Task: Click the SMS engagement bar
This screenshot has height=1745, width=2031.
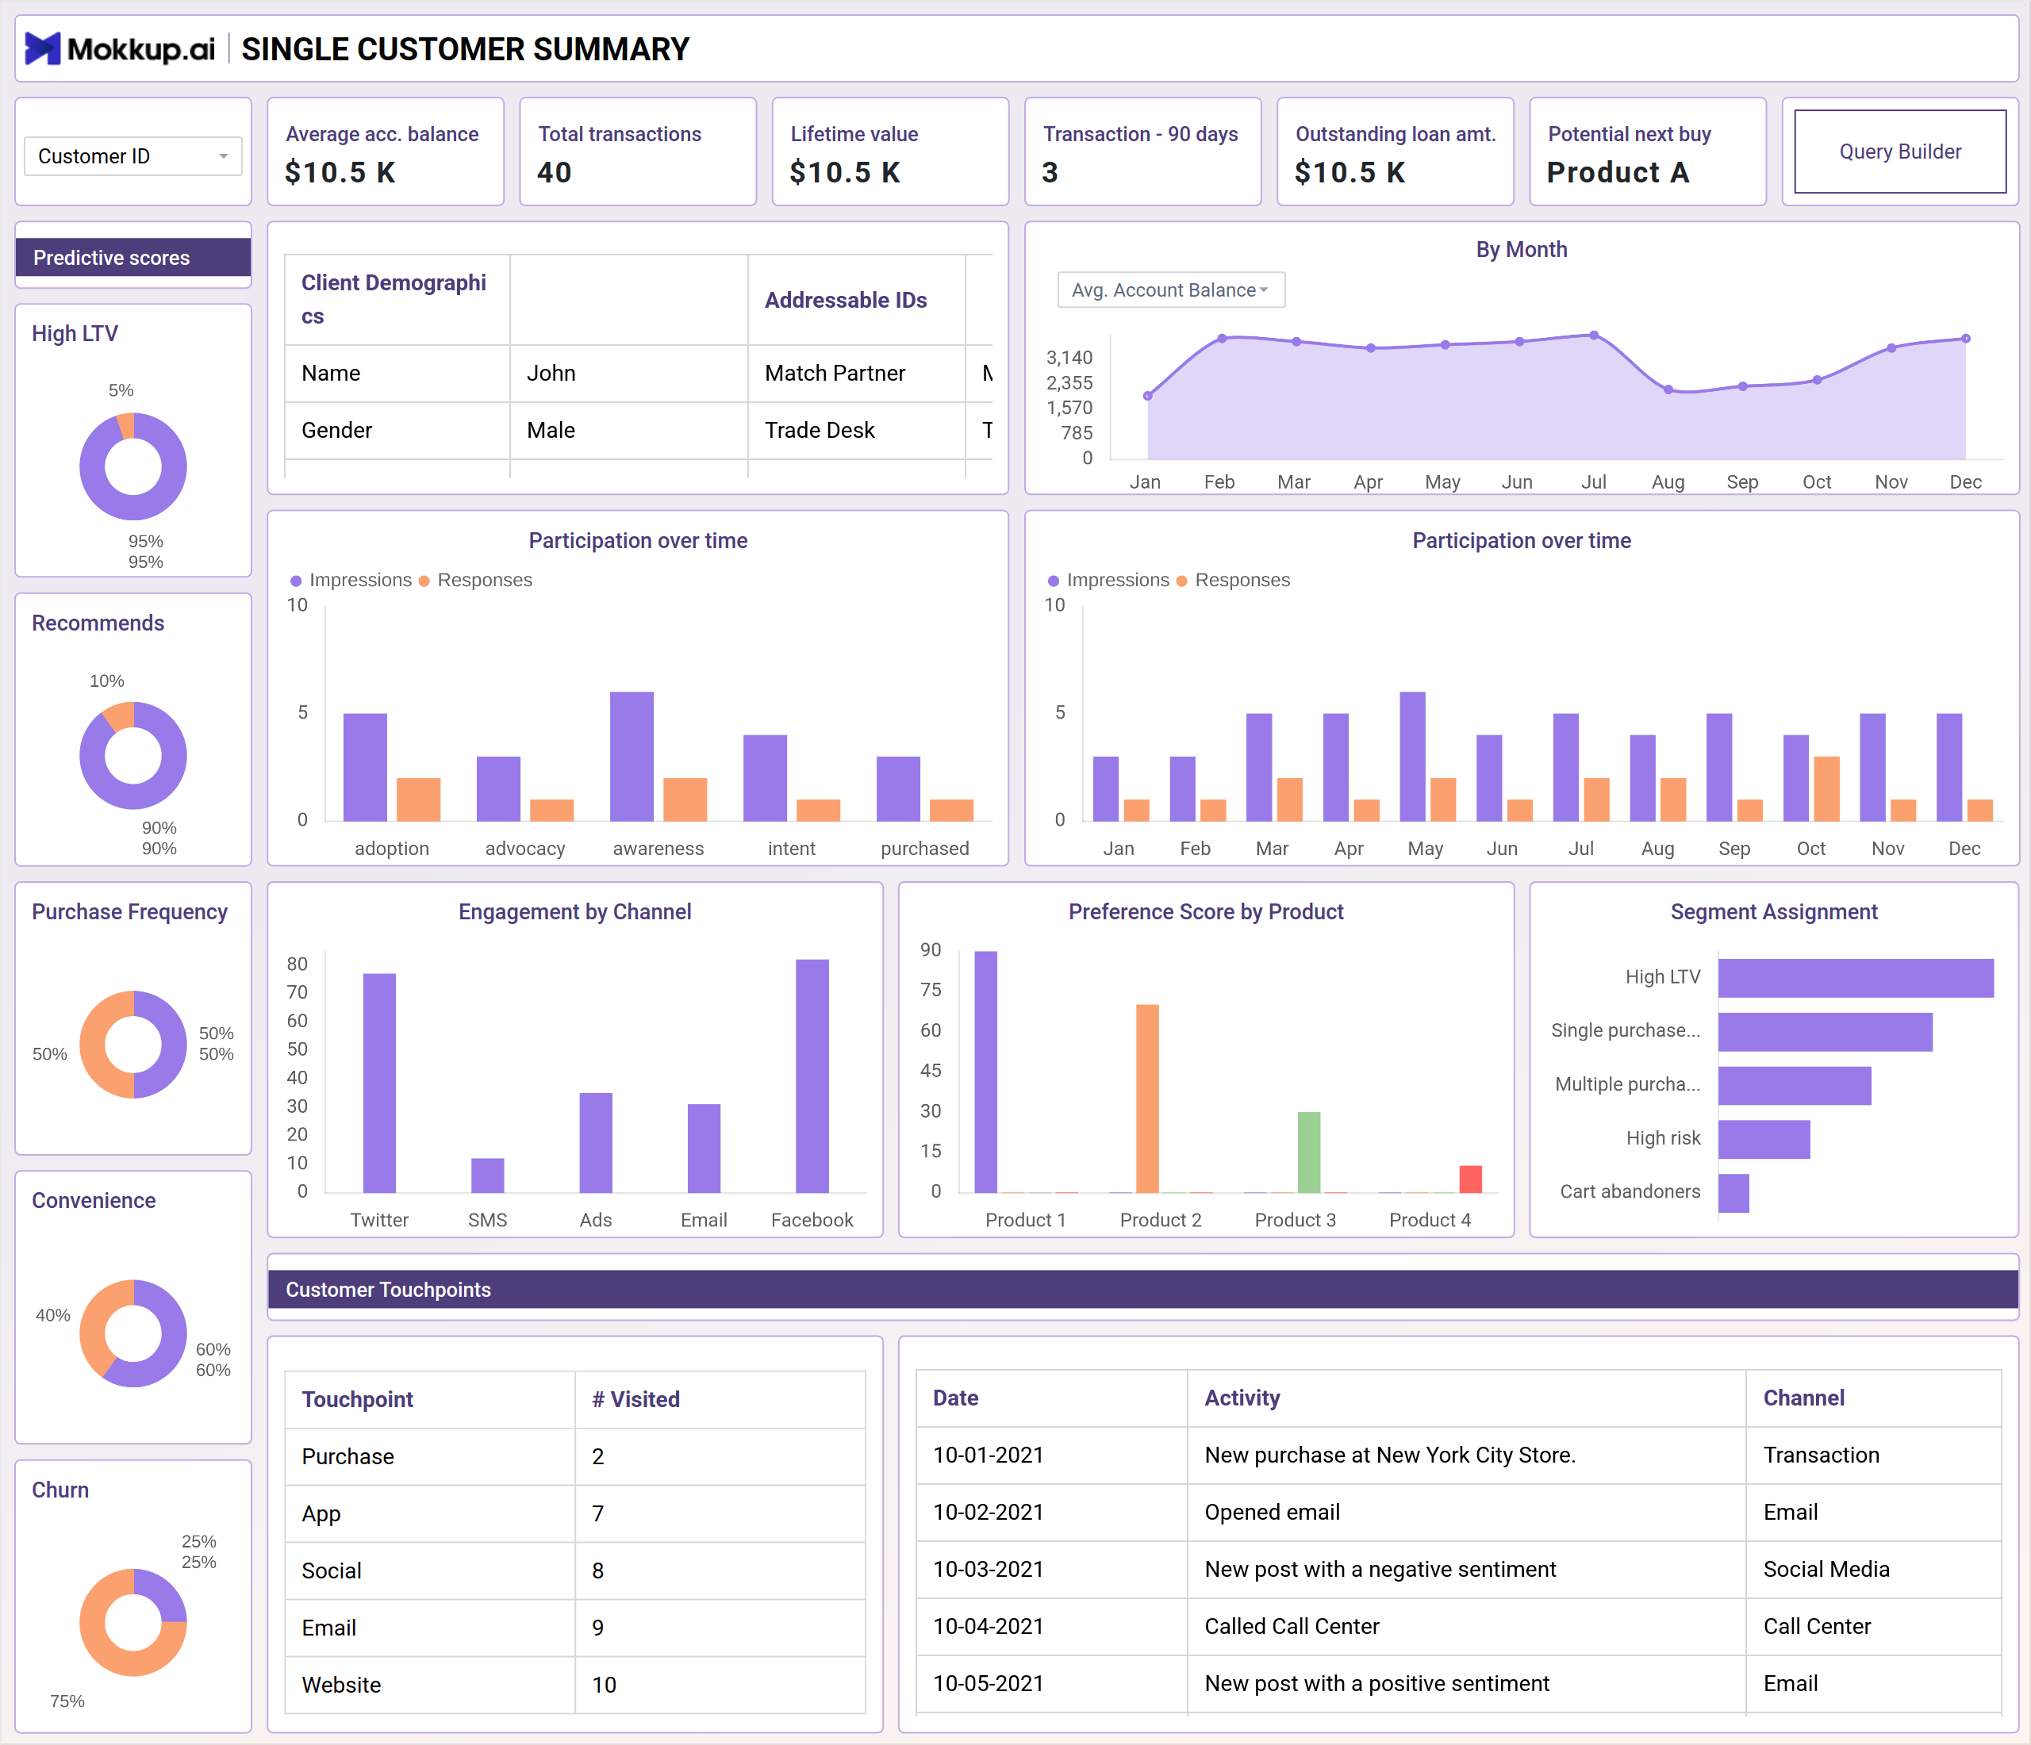Action: (487, 1175)
